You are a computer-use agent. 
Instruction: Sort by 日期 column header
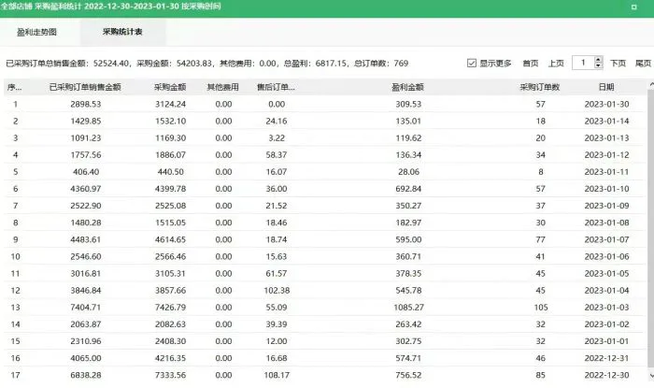[606, 87]
